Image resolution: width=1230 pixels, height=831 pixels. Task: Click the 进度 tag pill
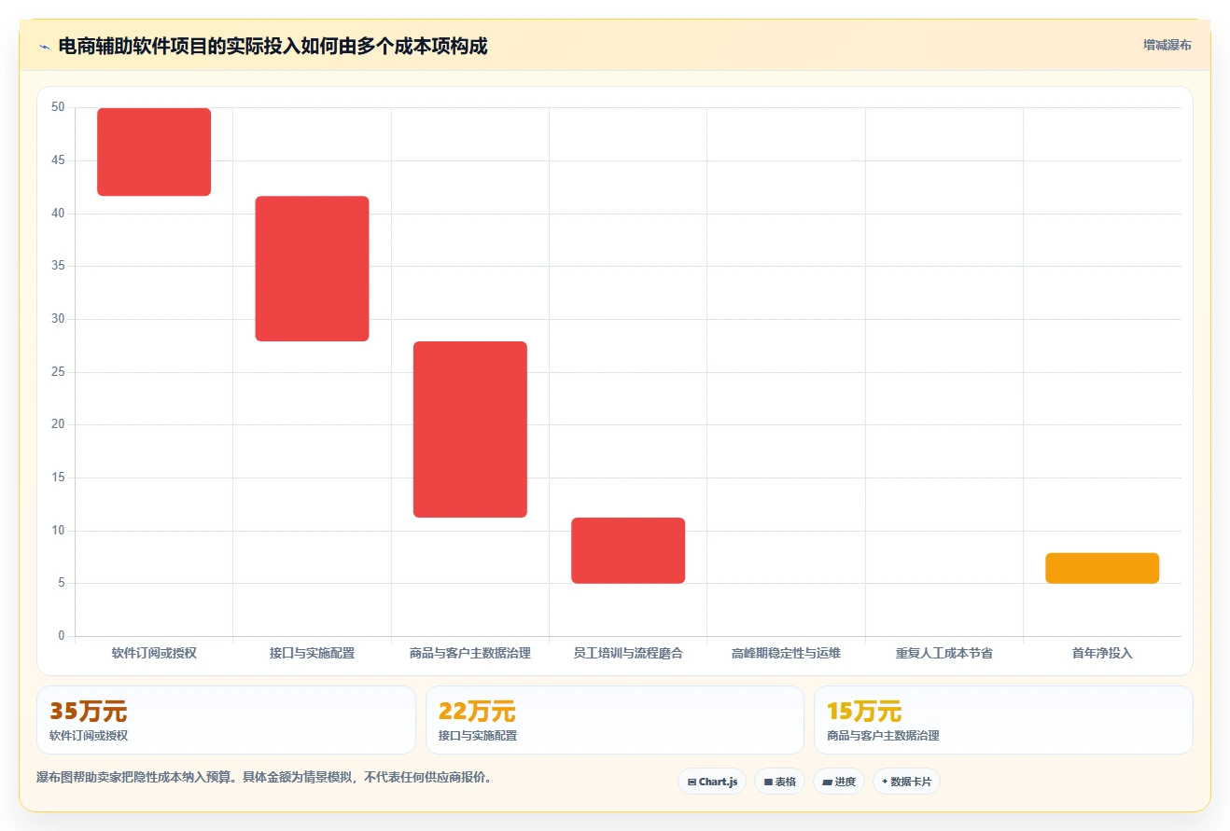[x=839, y=782]
